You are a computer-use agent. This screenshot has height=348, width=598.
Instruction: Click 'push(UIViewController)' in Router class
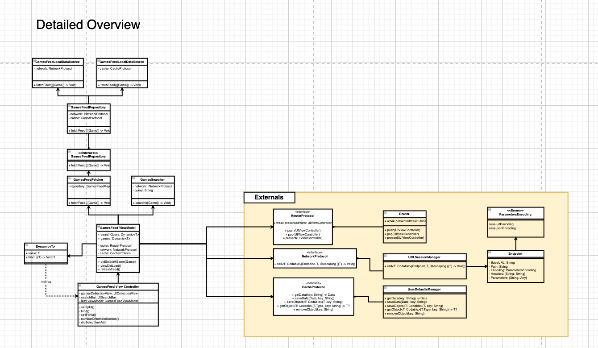point(402,230)
